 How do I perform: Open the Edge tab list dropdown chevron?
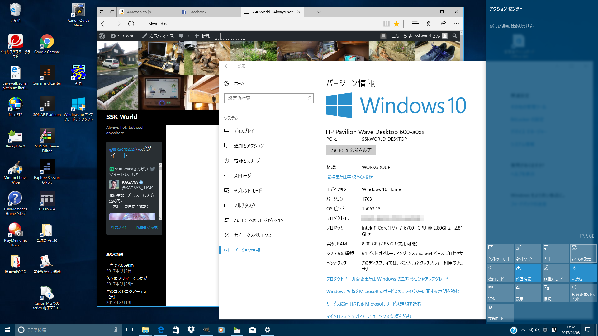[x=319, y=12]
